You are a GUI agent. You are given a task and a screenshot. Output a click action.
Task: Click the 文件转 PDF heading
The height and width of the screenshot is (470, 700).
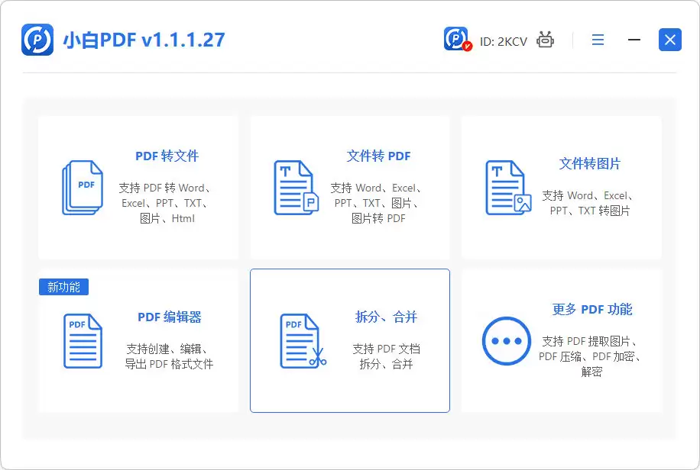378,156
